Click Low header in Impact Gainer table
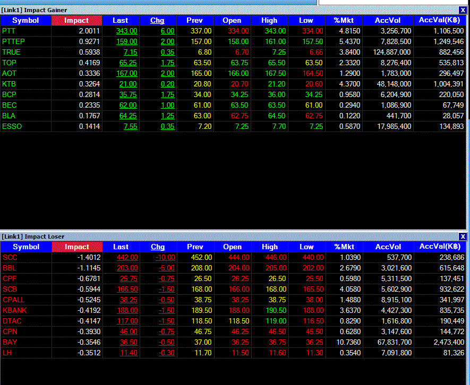Viewport: 470px width, 385px height. point(306,20)
